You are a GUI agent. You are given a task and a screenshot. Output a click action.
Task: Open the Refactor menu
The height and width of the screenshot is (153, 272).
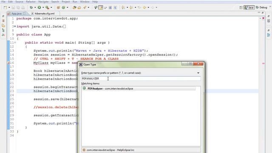coord(31,2)
